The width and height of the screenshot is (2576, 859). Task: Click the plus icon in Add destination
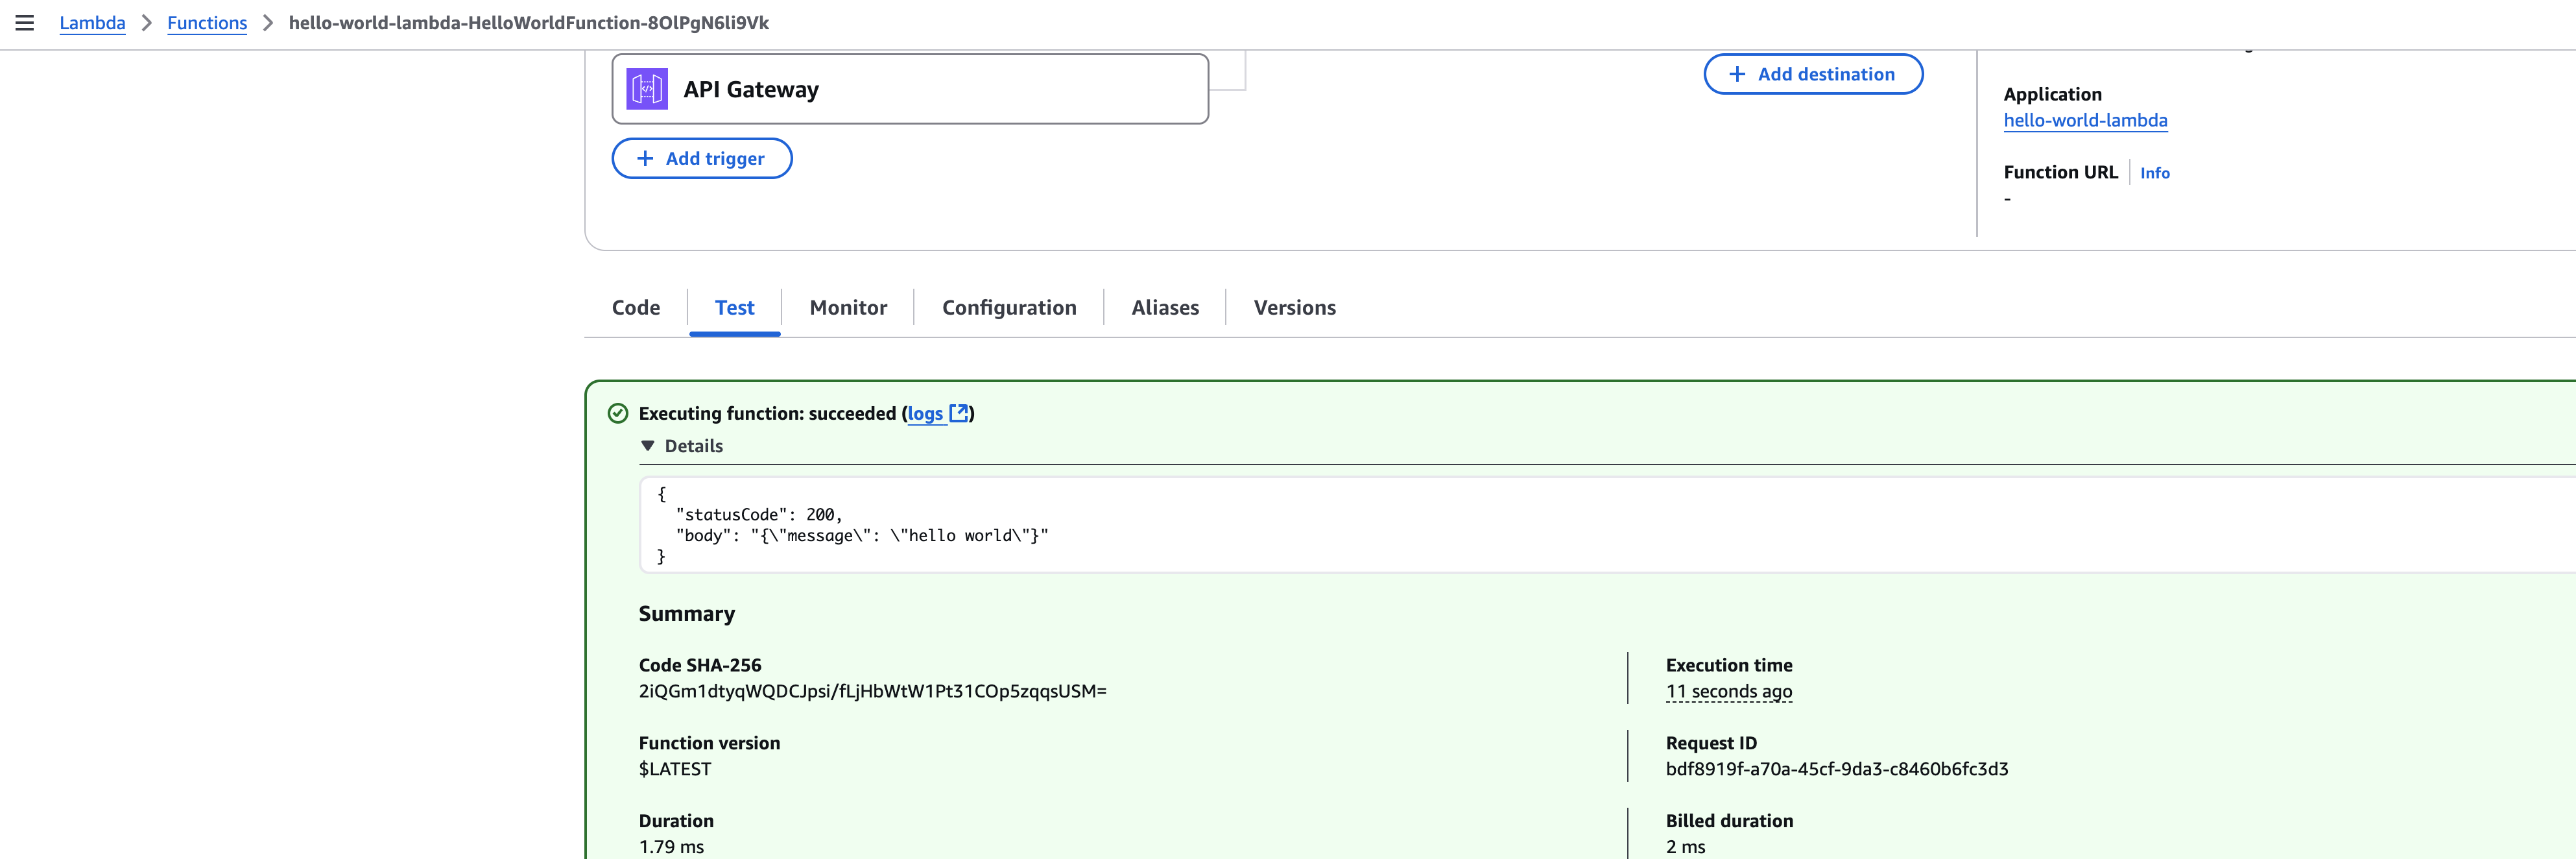[1737, 74]
